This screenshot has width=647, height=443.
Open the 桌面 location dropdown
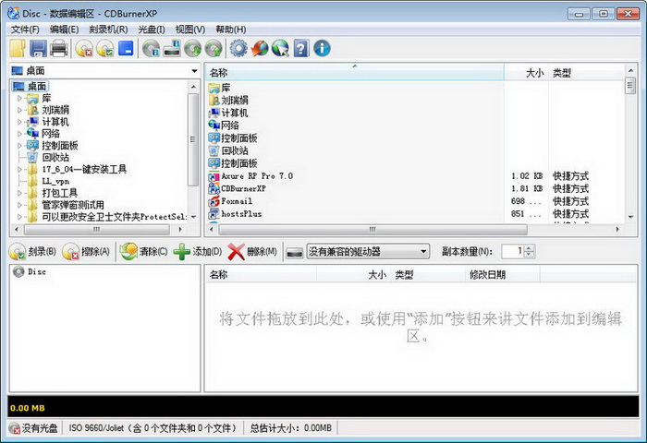click(x=194, y=71)
